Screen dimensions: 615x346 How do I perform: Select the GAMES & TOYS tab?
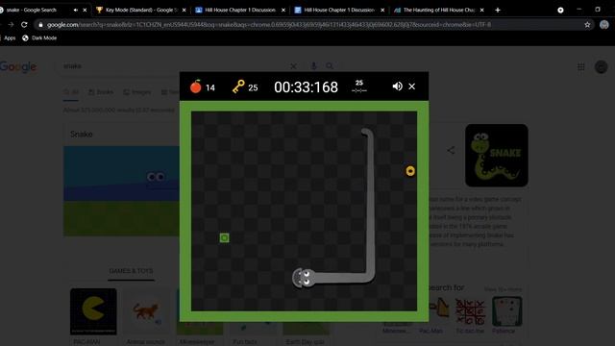tap(131, 271)
